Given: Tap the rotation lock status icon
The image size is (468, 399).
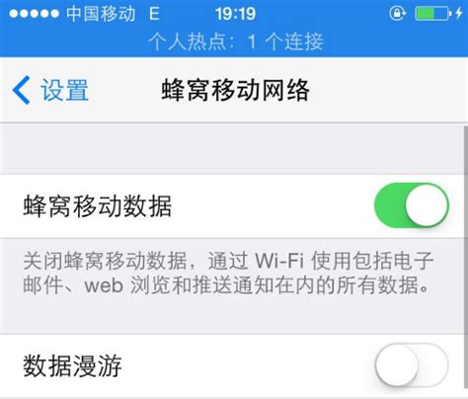Looking at the screenshot, I should click(397, 14).
